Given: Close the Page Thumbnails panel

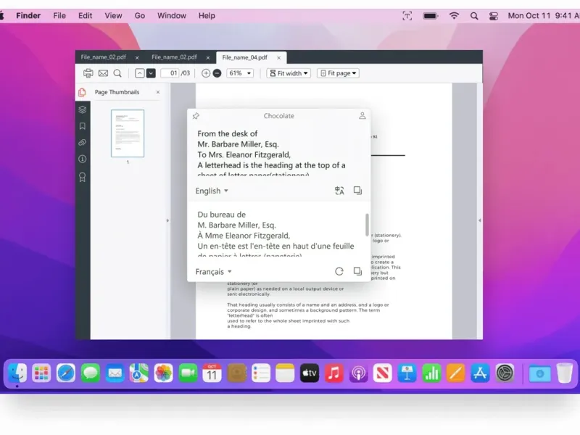Looking at the screenshot, I should [158, 92].
